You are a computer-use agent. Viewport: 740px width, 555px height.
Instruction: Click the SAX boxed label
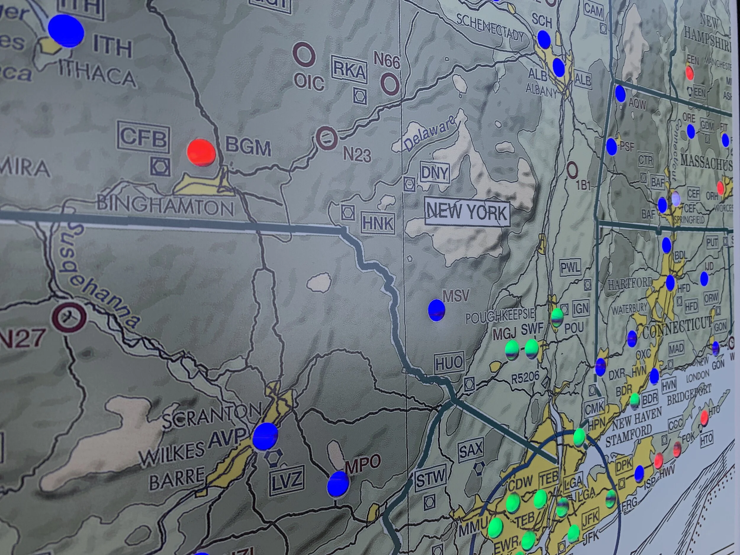[x=471, y=450]
